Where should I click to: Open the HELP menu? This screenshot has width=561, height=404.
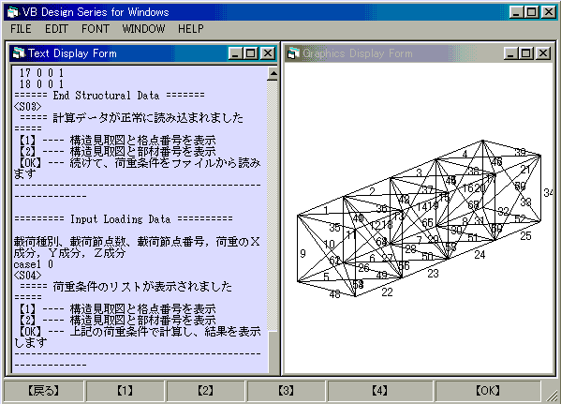191,29
